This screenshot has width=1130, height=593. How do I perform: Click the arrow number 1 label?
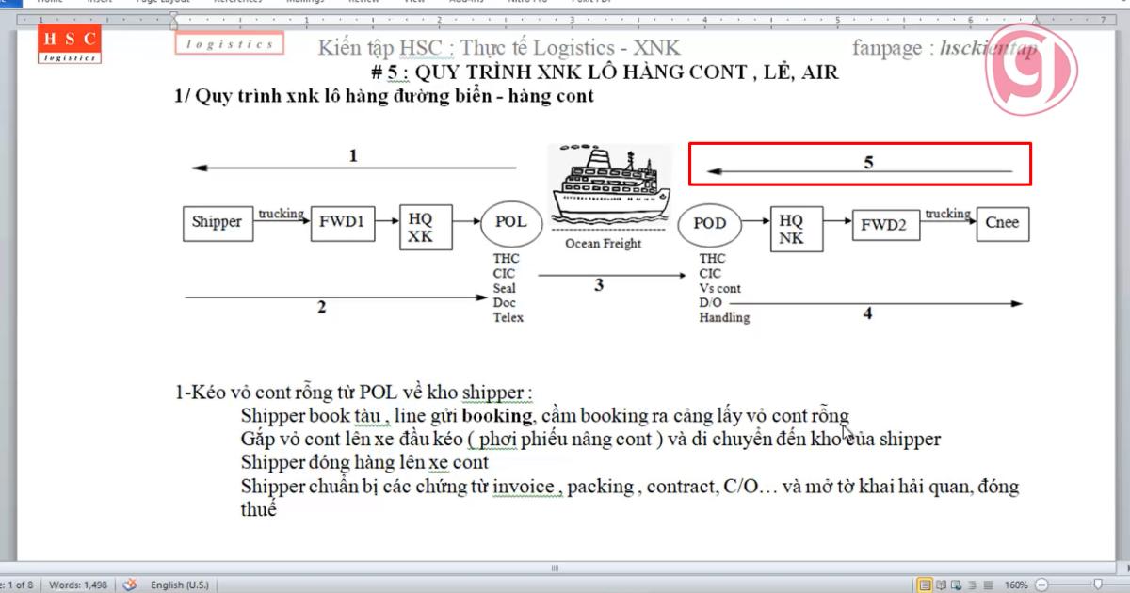(353, 155)
